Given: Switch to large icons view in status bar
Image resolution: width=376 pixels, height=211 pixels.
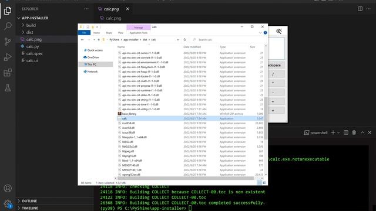Looking at the screenshot, I should [264, 183].
